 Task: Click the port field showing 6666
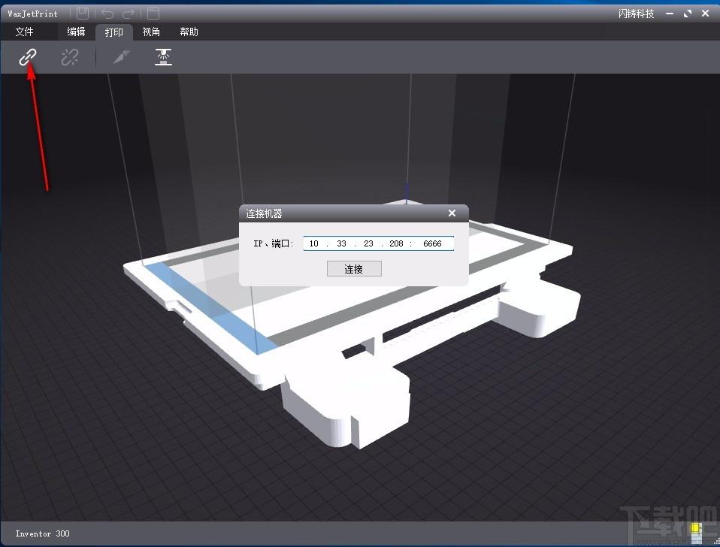pyautogui.click(x=432, y=243)
